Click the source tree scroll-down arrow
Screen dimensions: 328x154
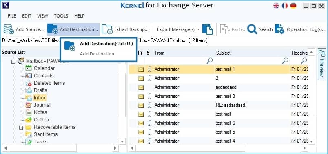point(122,141)
